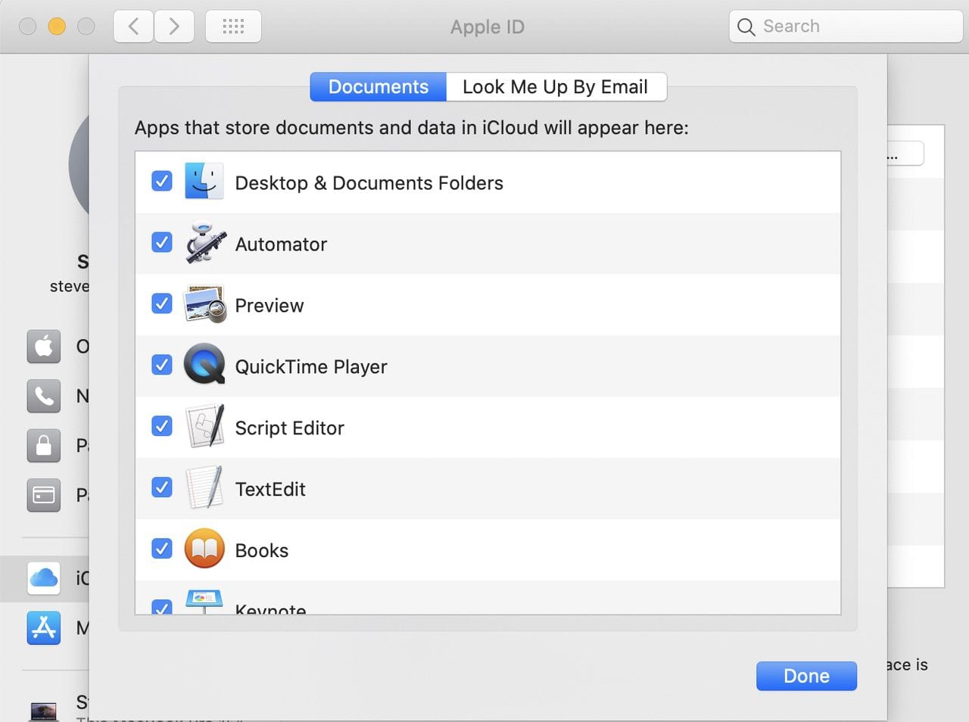Screen dimensions: 969x722
Task: Click the Books app icon
Action: point(204,549)
